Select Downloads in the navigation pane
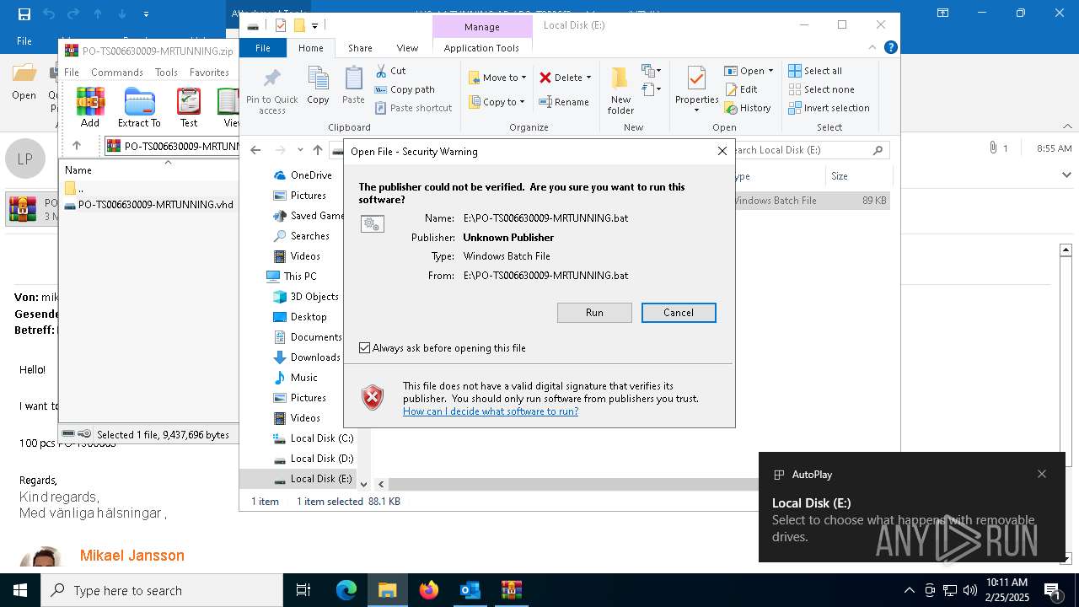 click(x=306, y=357)
